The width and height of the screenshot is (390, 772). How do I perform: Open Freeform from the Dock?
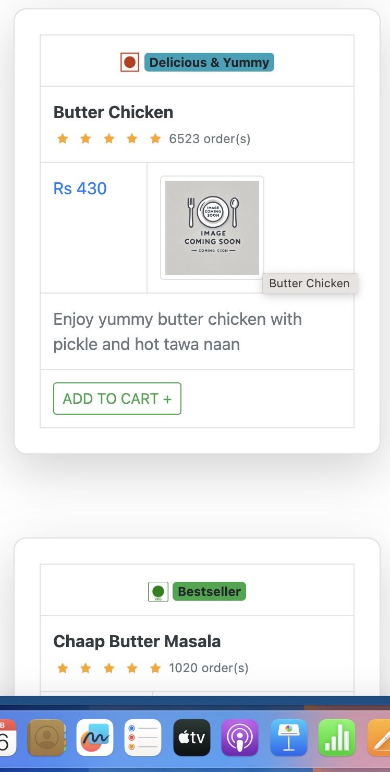pyautogui.click(x=95, y=738)
